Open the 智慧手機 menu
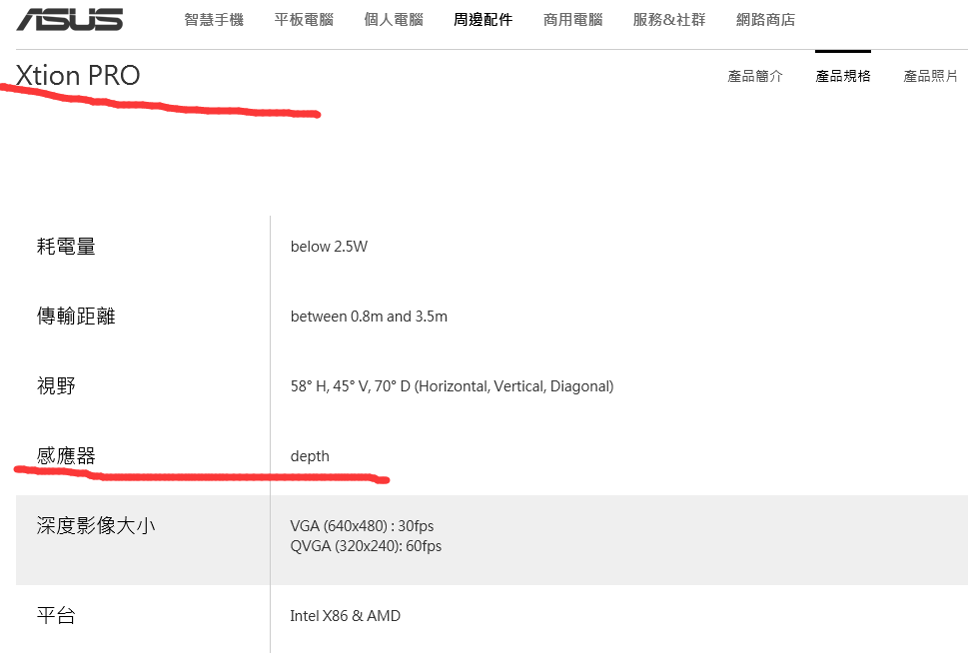Viewport: 968px width, 653px height. click(x=214, y=20)
